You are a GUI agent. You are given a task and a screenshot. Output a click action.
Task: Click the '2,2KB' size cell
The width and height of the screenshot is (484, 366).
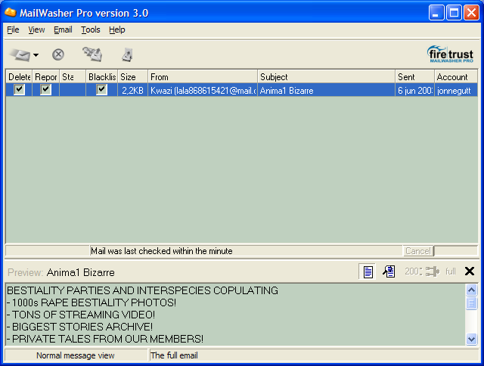[x=133, y=91]
